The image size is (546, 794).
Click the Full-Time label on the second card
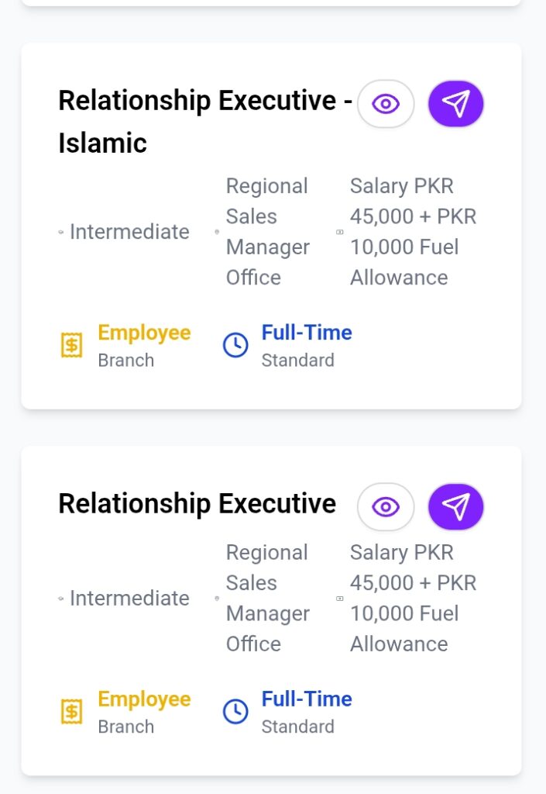pyautogui.click(x=307, y=699)
